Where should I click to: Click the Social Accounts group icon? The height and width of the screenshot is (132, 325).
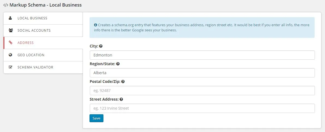click(11, 31)
